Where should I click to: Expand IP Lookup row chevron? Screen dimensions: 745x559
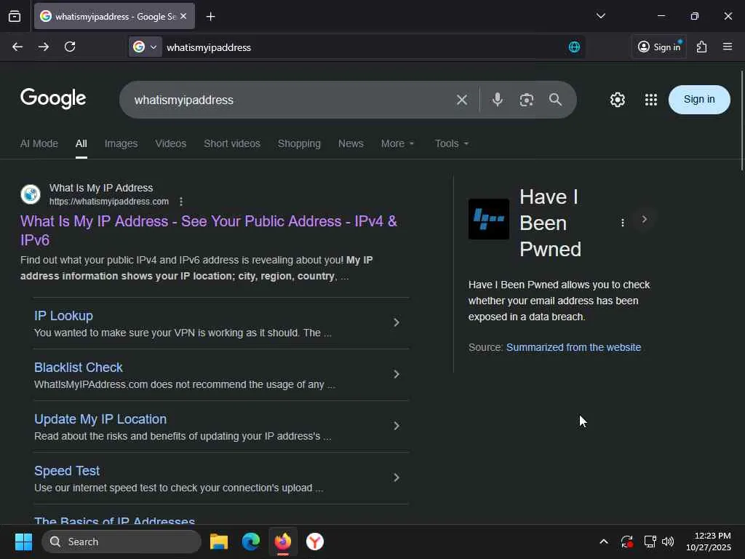coord(397,322)
